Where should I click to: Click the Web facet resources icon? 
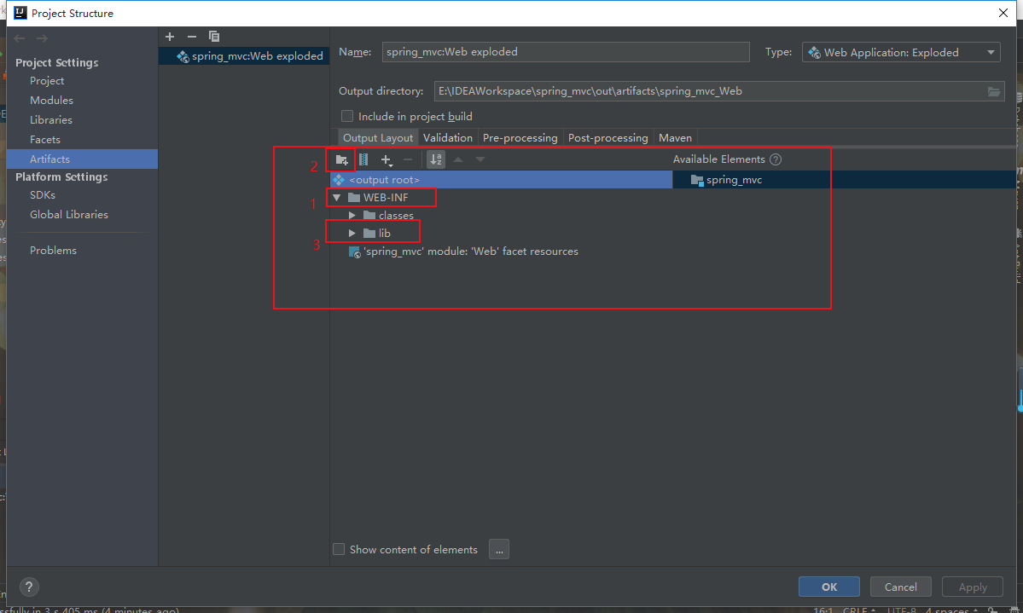pos(354,252)
